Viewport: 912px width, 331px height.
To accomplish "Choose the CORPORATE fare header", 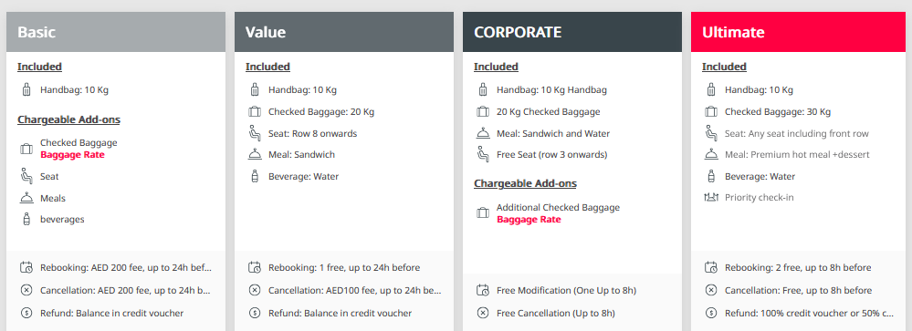I will (571, 32).
